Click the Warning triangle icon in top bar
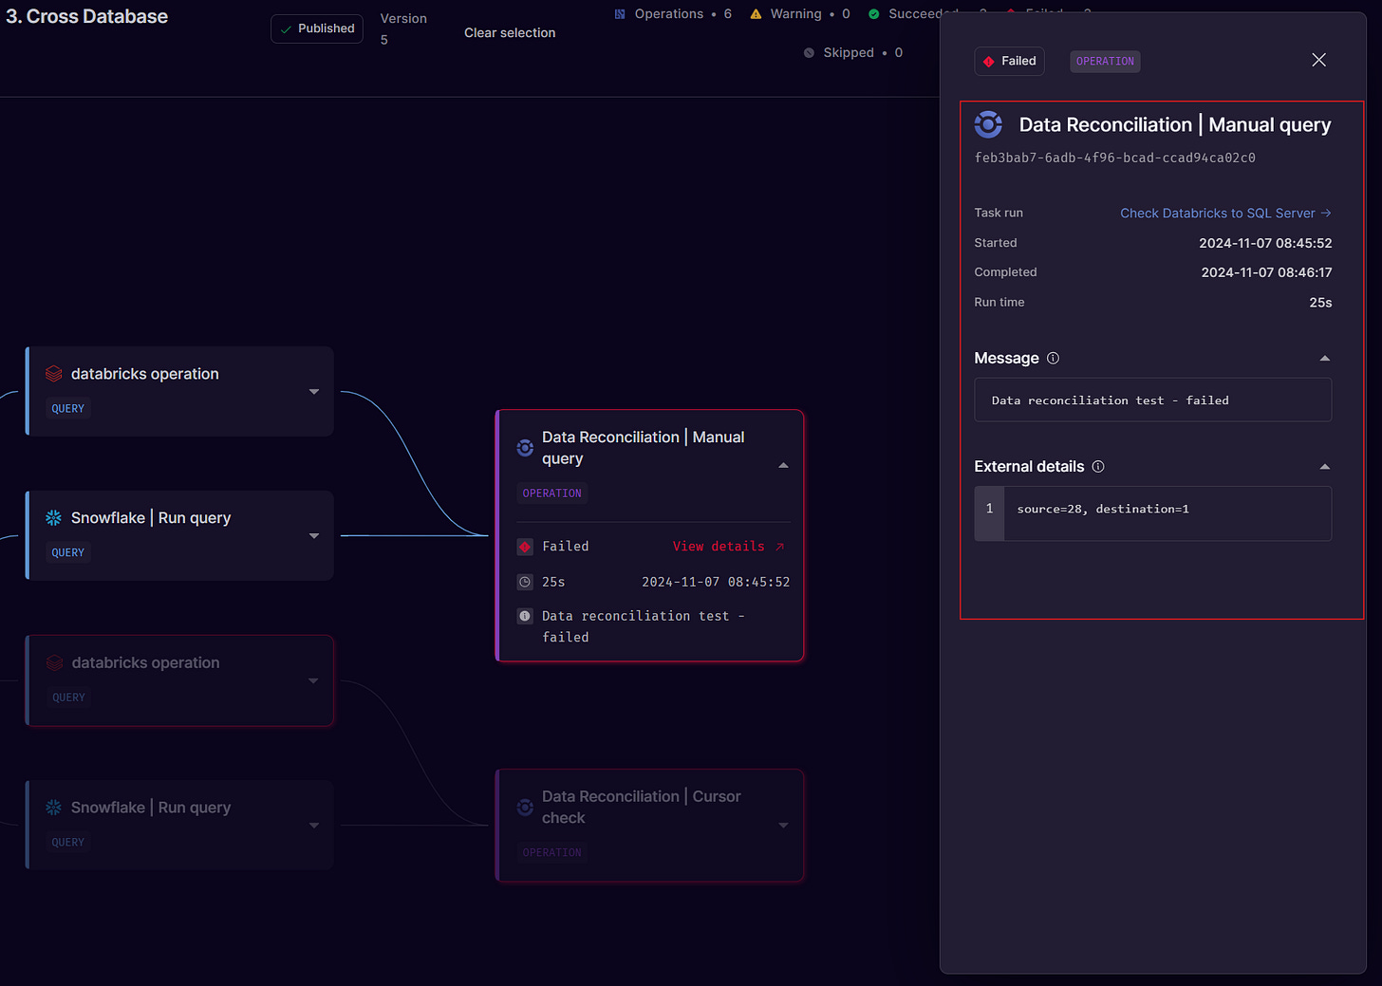 (756, 14)
